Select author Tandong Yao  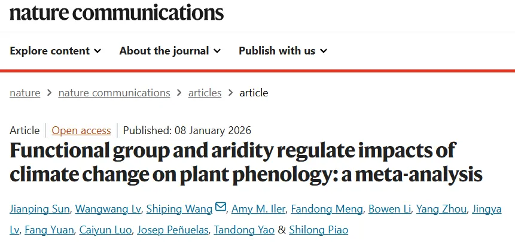pos(245,230)
